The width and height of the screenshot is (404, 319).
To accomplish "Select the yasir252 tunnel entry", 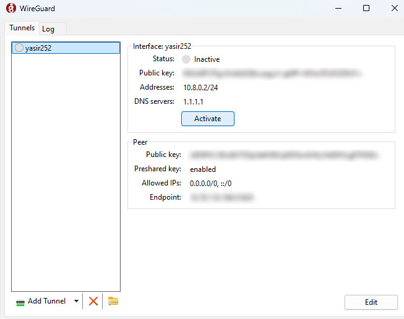I will pyautogui.click(x=66, y=48).
